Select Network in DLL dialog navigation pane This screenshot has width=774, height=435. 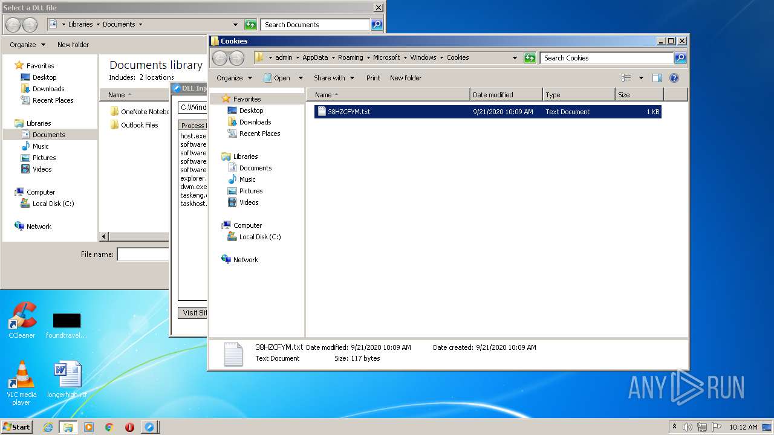(x=39, y=227)
